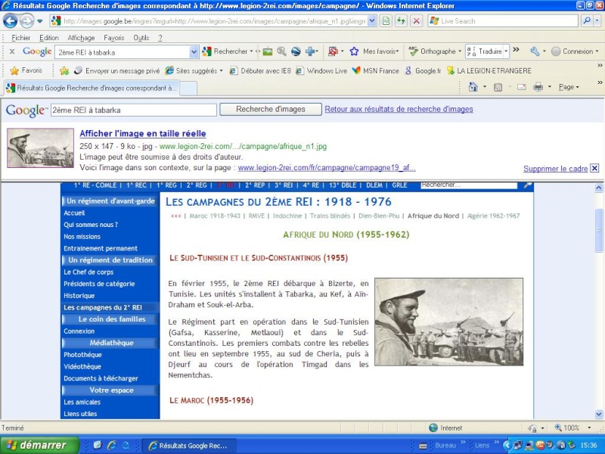This screenshot has height=454, width=605.
Task: Close the Google toolbar with its X
Action: click(x=12, y=51)
